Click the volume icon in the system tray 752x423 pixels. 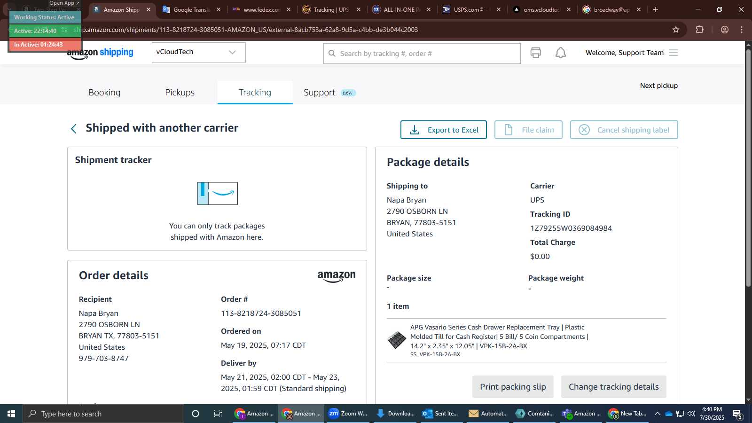691,414
